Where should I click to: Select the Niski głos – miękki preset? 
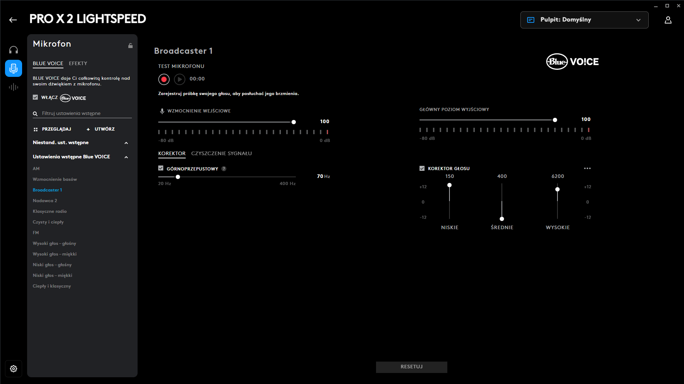(x=52, y=275)
